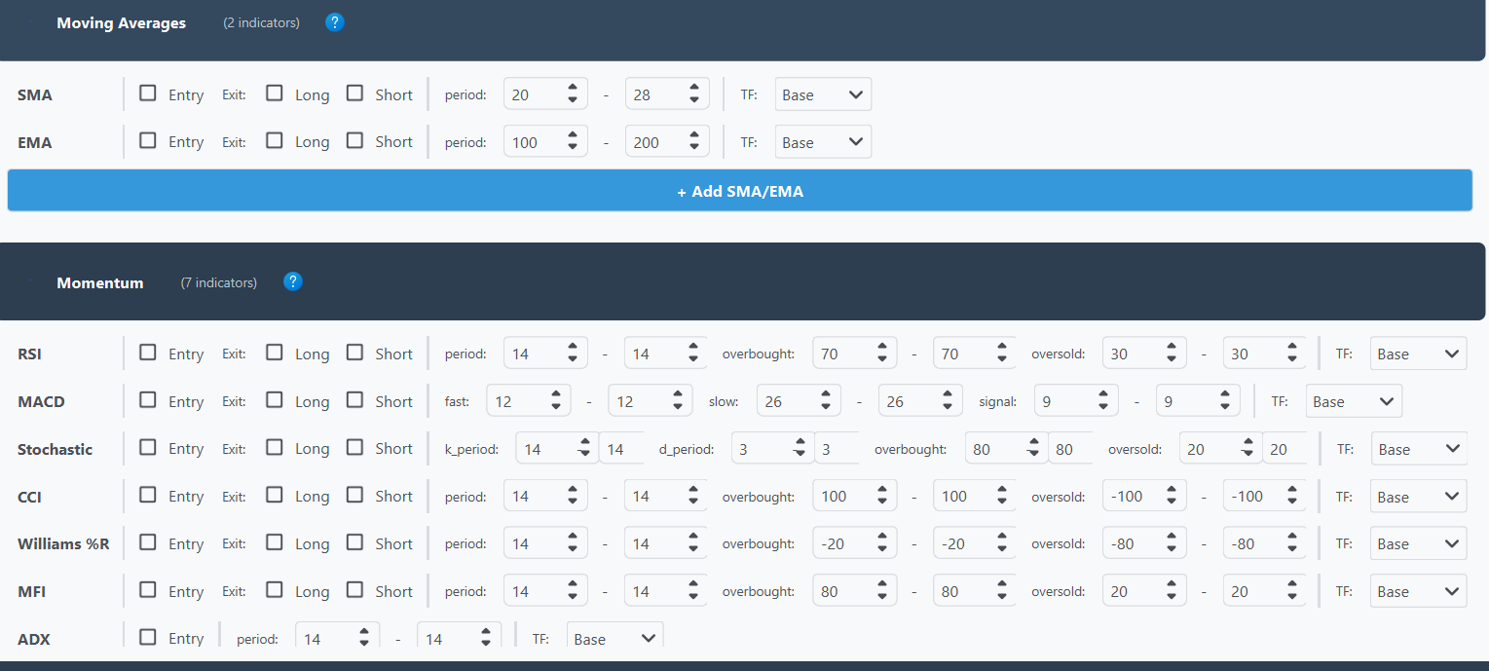Open the SMA timeframe dropdown
Image resolution: width=1489 pixels, height=671 pixels.
823,94
